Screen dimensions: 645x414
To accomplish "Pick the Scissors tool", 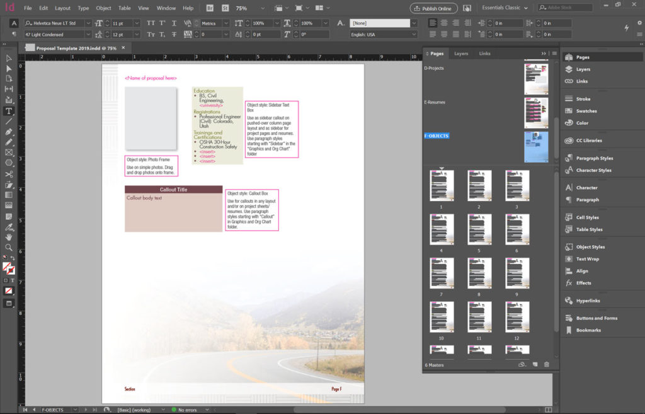I will (9, 175).
